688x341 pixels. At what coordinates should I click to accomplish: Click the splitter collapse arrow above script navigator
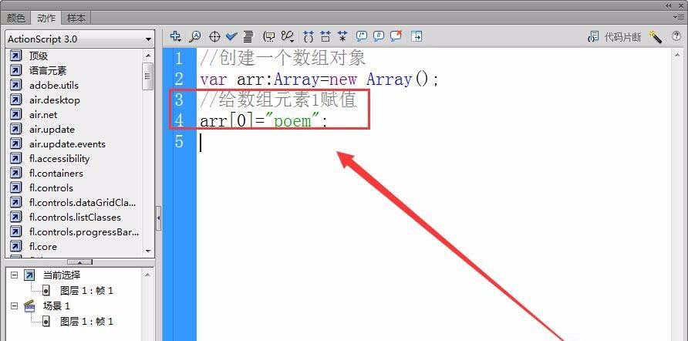tap(79, 262)
